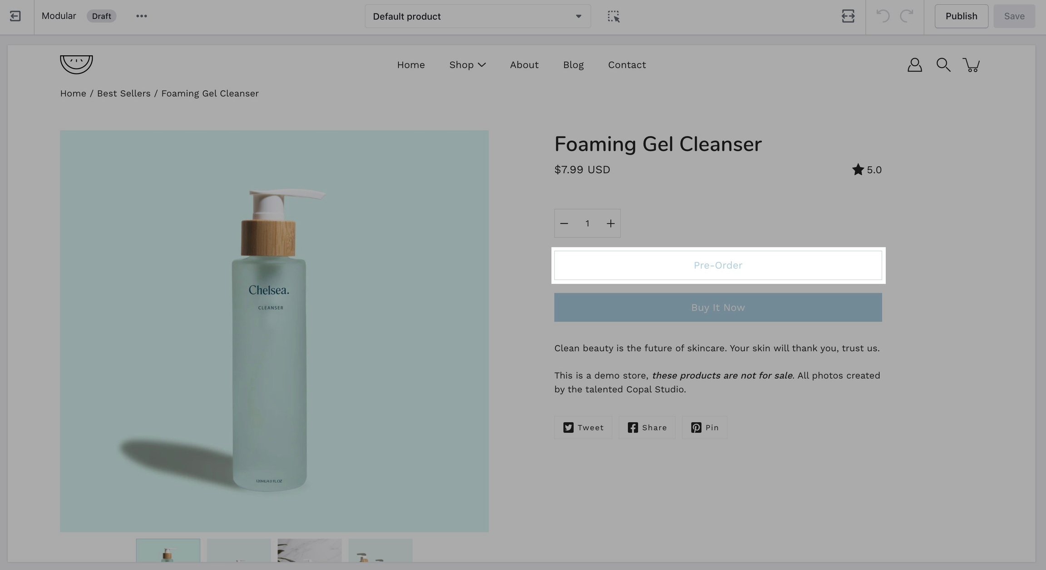Expand the Shop navigation menu
The width and height of the screenshot is (1046, 570).
467,65
